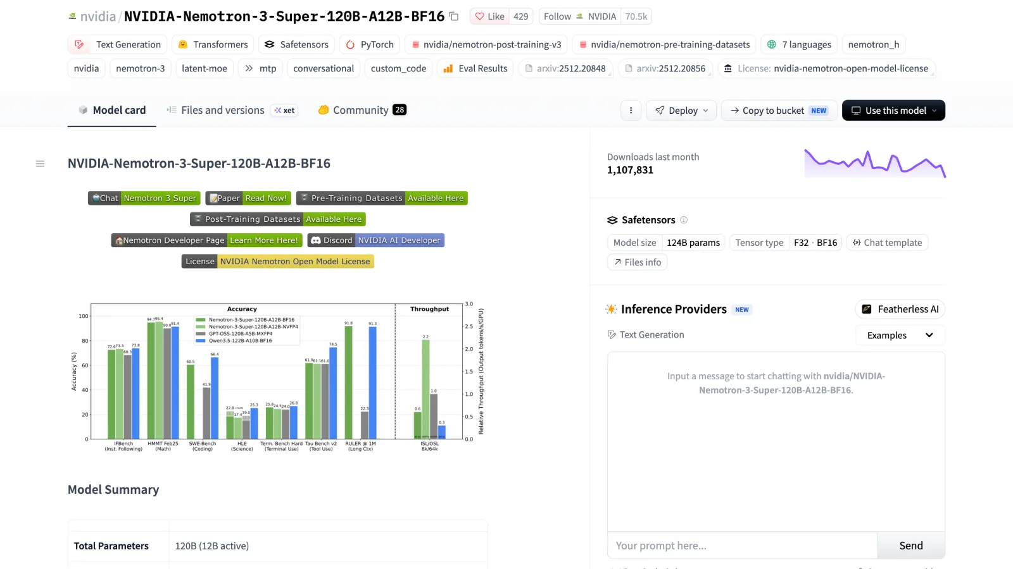
Task: Open the Examples dropdown
Action: coord(900,335)
